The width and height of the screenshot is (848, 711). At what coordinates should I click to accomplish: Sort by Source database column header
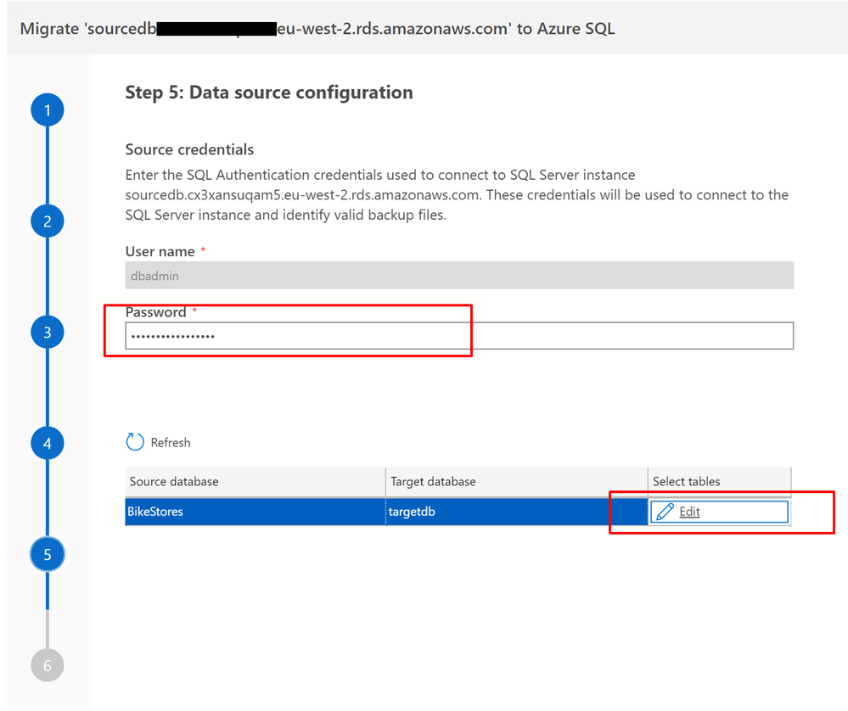(x=174, y=481)
